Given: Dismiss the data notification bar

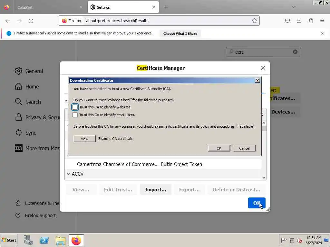Looking at the screenshot, I should pyautogui.click(x=322, y=33).
